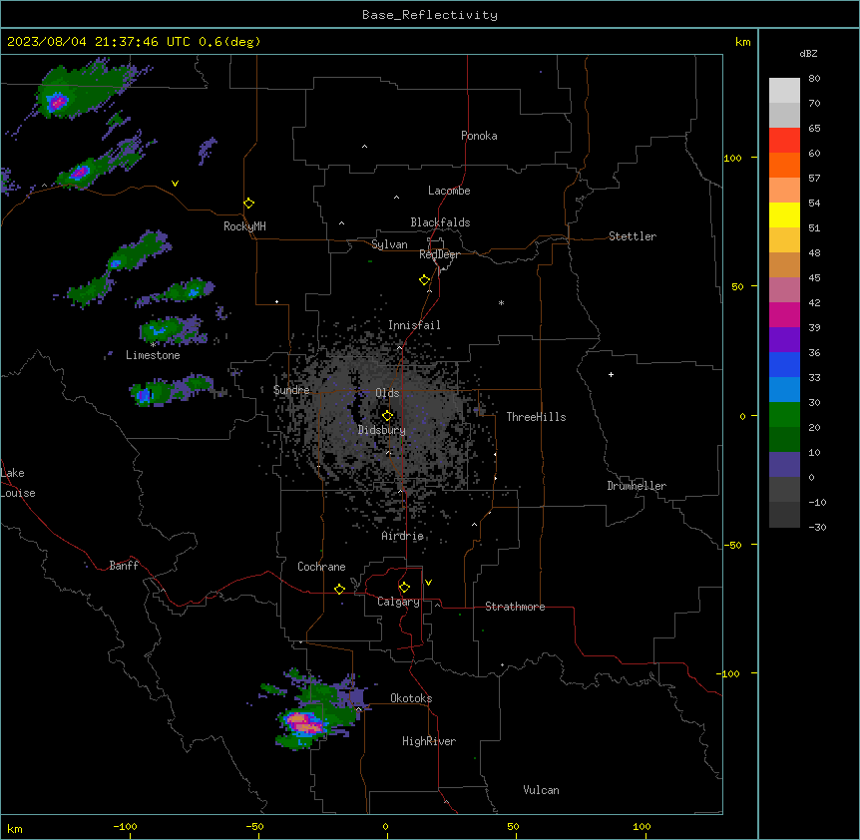The height and width of the screenshot is (840, 860).
Task: Click the Okotoks label
Action: (x=411, y=698)
